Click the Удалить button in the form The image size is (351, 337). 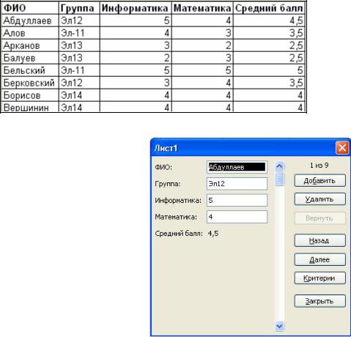pyautogui.click(x=319, y=199)
